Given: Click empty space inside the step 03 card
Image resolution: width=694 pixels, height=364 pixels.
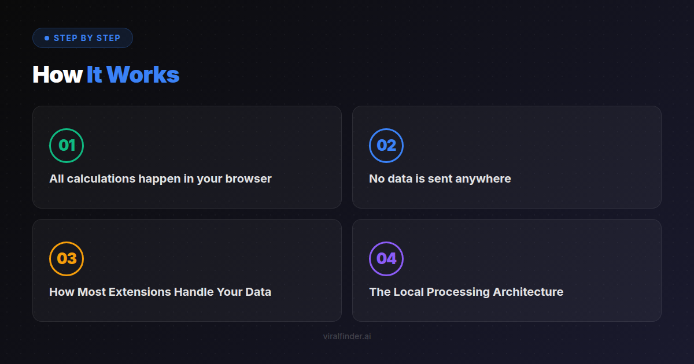Looking at the screenshot, I should (x=231, y=252).
